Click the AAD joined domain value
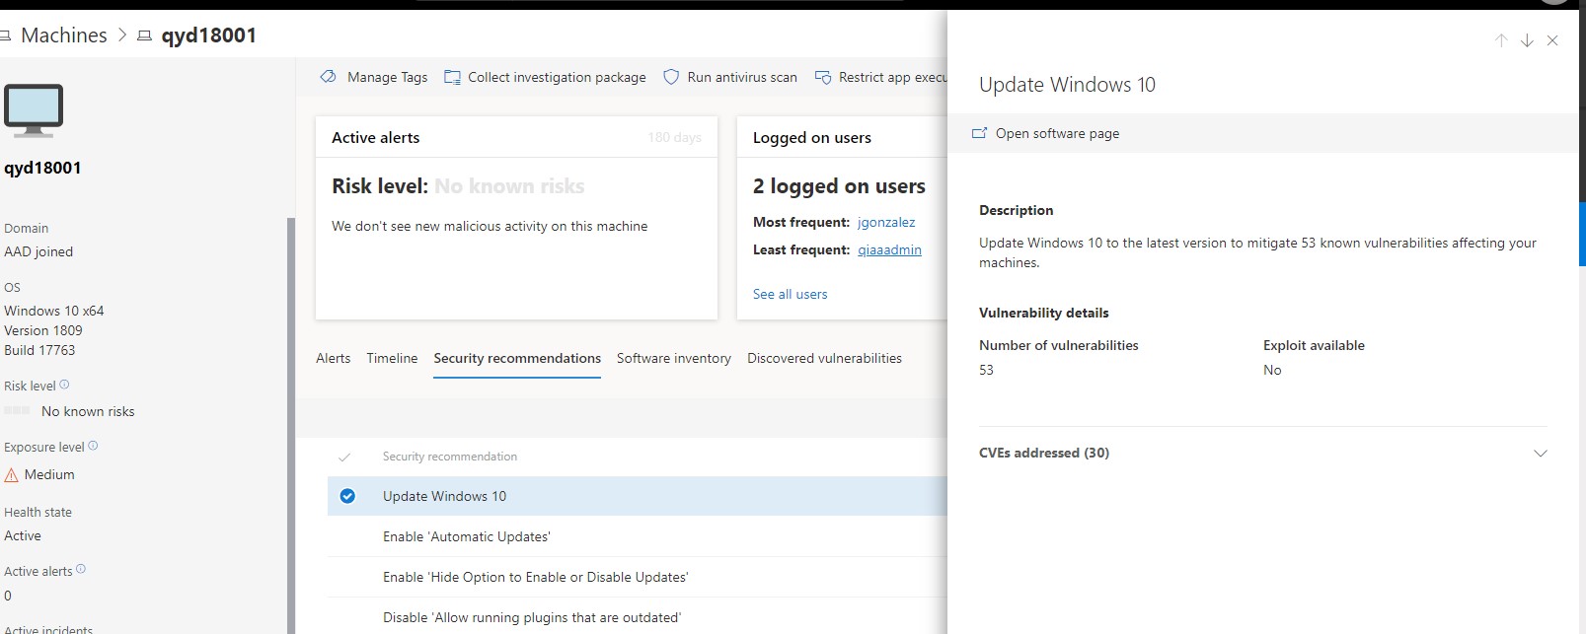This screenshot has height=634, width=1586. click(38, 251)
